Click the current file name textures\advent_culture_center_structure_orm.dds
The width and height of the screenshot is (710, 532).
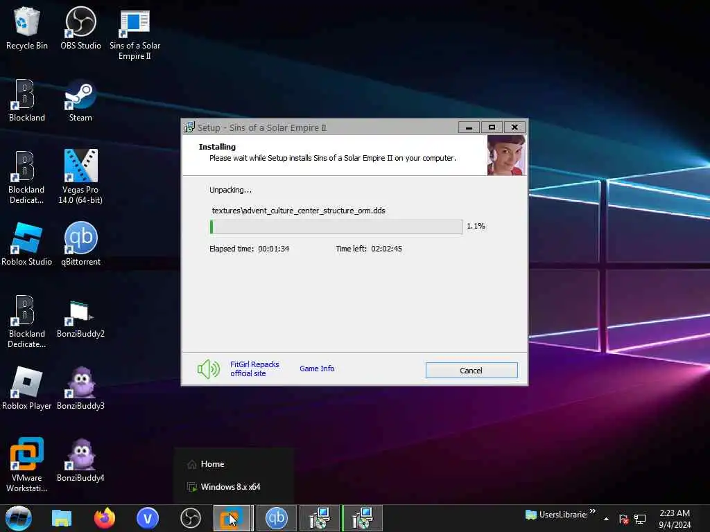tap(298, 211)
